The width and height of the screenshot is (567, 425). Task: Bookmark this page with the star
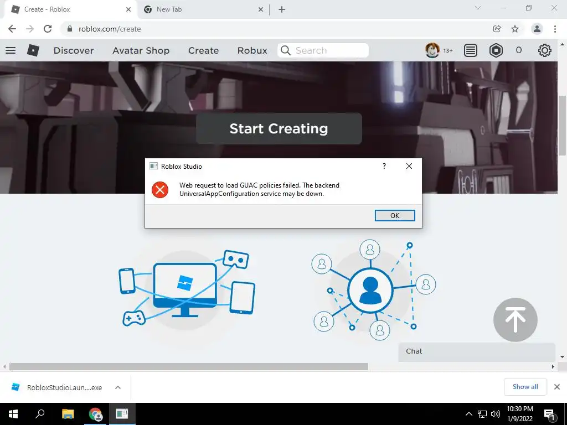(515, 29)
